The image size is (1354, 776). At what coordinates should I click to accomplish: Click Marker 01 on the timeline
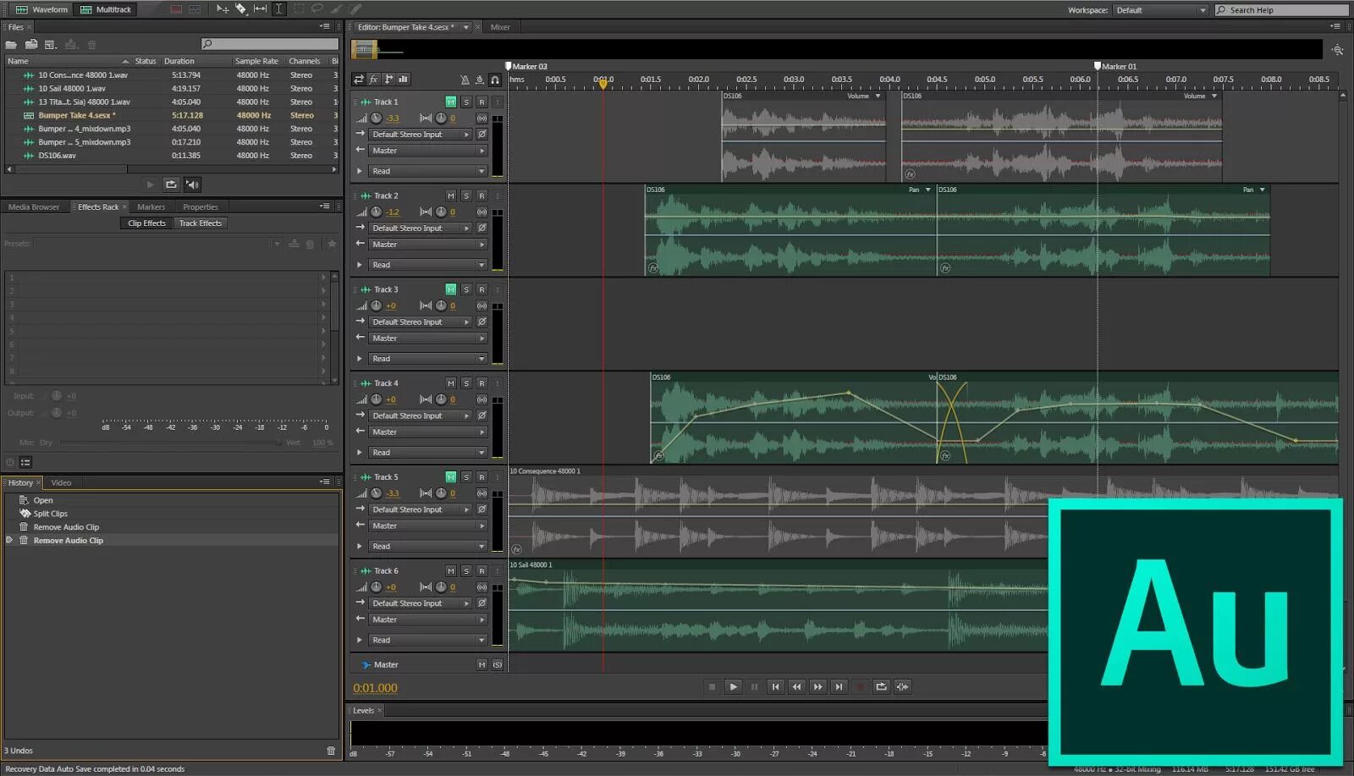click(x=1115, y=66)
